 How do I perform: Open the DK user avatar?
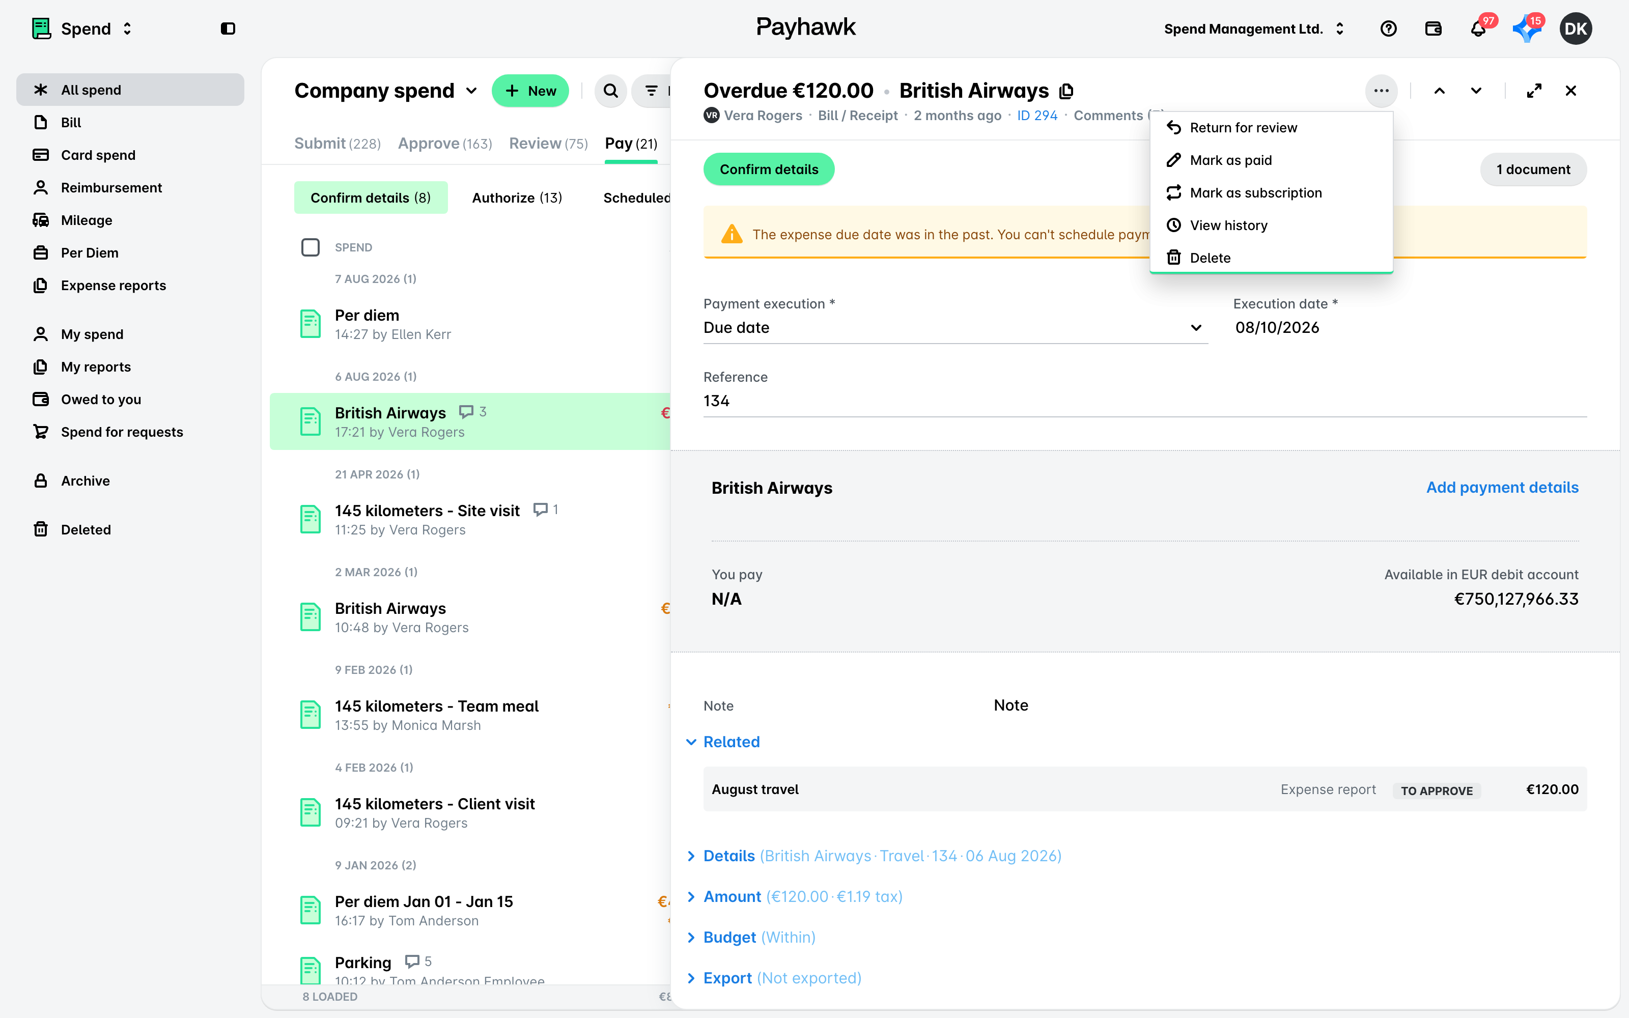point(1575,29)
